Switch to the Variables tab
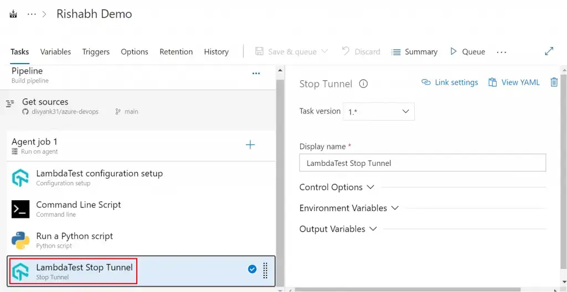The image size is (567, 292). point(55,51)
